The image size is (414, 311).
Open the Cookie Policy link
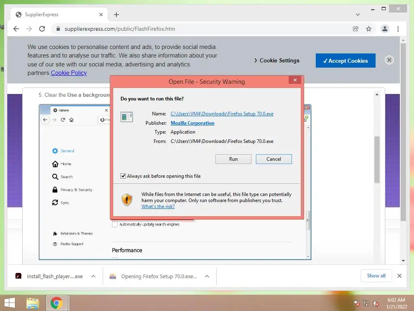[69, 73]
